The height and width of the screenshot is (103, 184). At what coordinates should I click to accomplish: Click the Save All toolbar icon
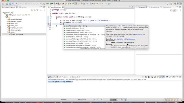[10, 4]
